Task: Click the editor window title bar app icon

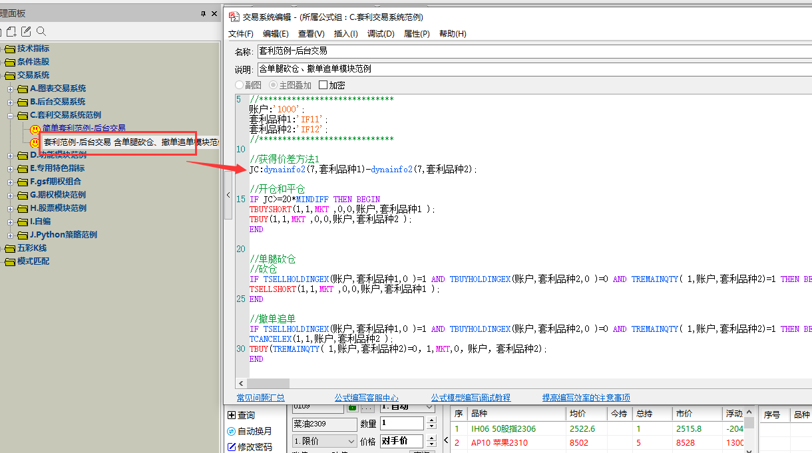Action: (x=234, y=17)
